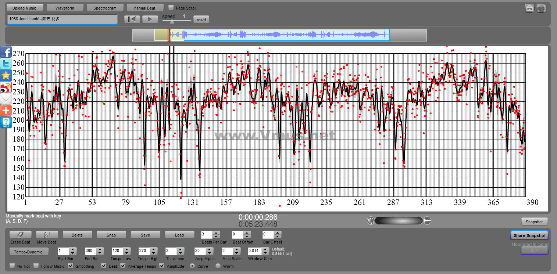
Task: Decrease Tempo High with down arrow
Action: (x=153, y=253)
